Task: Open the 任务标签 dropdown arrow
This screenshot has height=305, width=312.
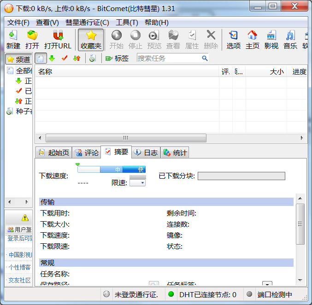Action: coord(267,284)
